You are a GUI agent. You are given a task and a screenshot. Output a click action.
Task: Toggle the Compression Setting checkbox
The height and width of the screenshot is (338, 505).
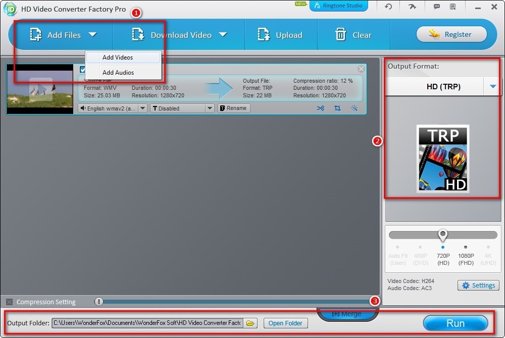pyautogui.click(x=9, y=302)
